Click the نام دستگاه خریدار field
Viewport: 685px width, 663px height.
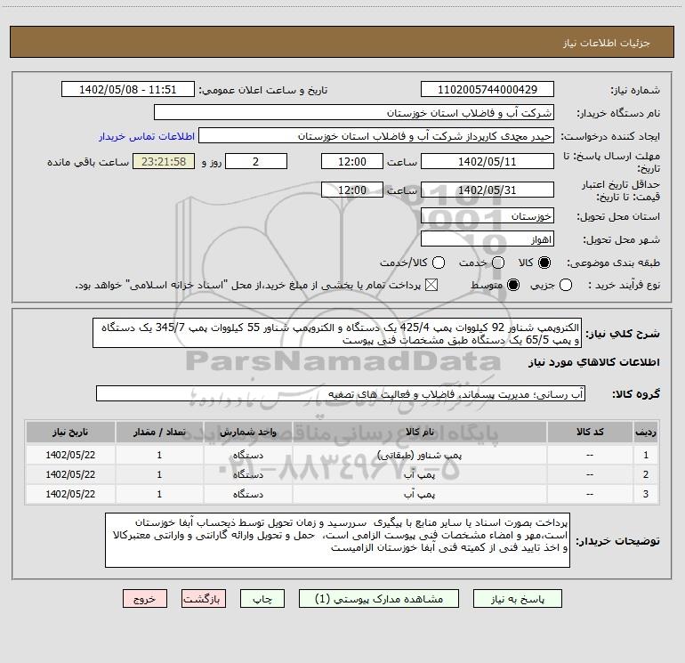point(354,113)
